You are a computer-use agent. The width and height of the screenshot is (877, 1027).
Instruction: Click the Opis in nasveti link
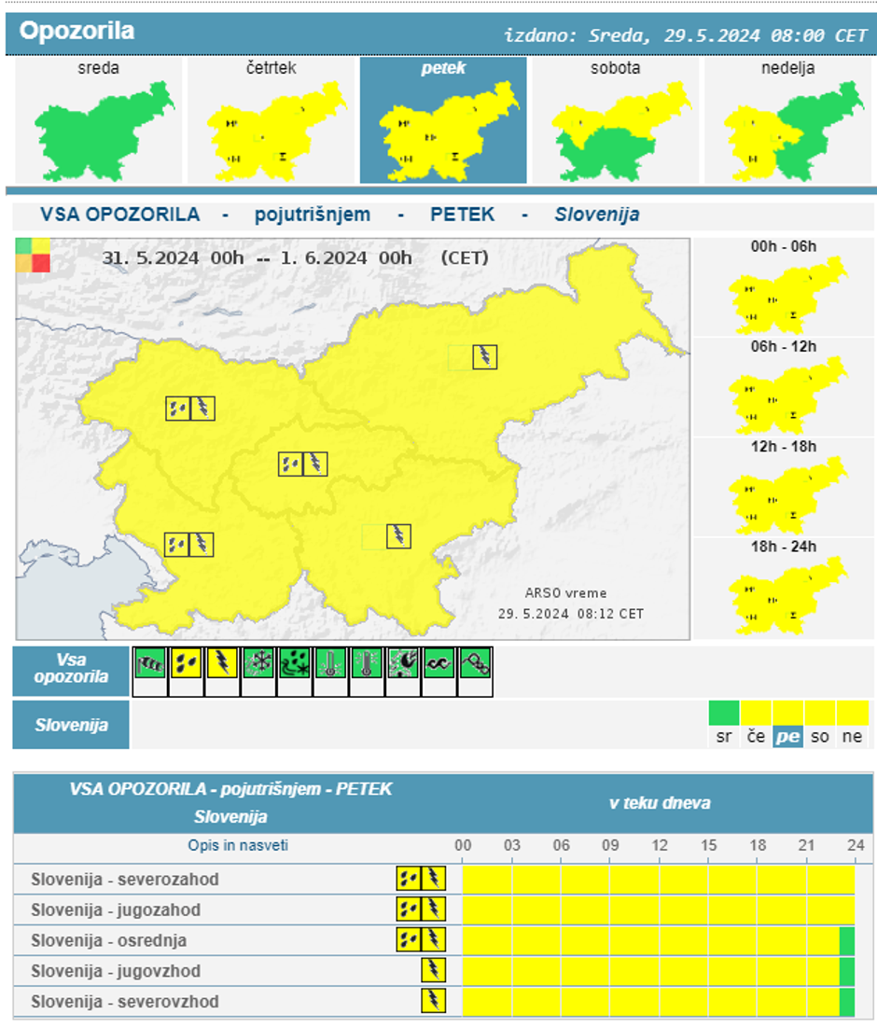[238, 845]
